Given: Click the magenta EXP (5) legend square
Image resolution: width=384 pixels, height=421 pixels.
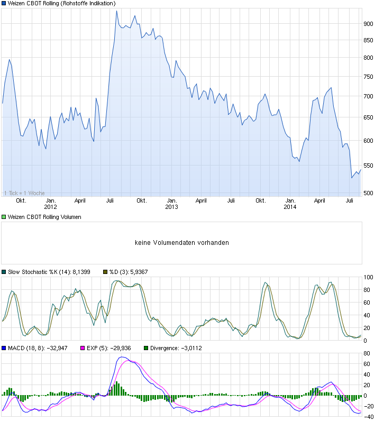Looking at the screenshot, I should click(x=81, y=348).
